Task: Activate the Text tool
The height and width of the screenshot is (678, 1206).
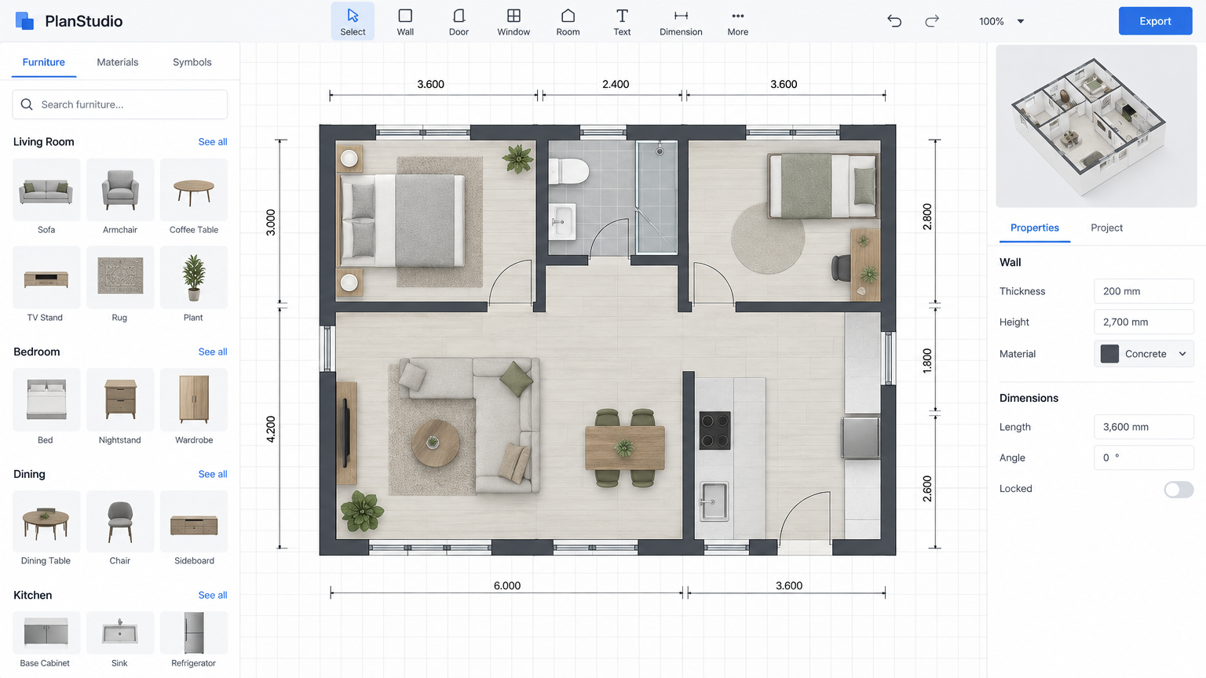Action: click(x=622, y=22)
